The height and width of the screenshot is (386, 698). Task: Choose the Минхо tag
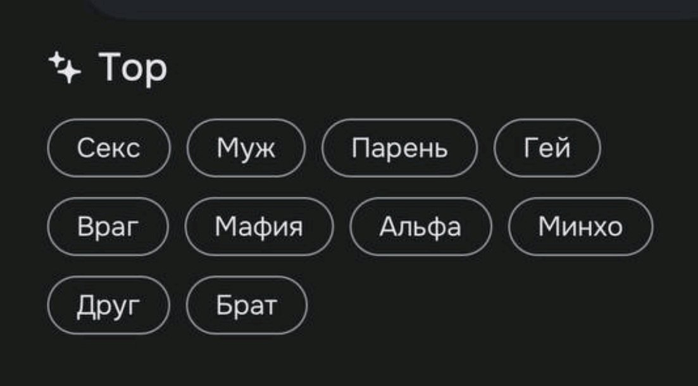[580, 226]
